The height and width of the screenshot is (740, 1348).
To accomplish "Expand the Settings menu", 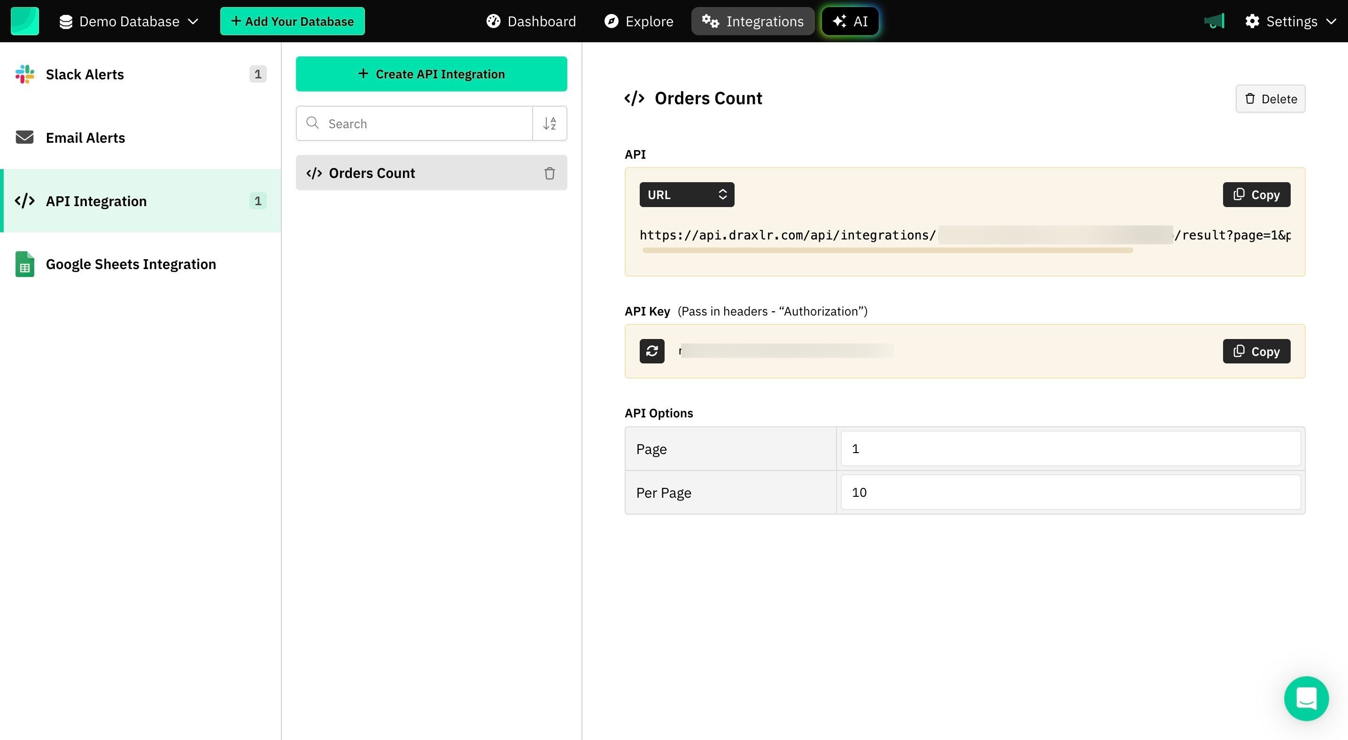I will [x=1290, y=22].
